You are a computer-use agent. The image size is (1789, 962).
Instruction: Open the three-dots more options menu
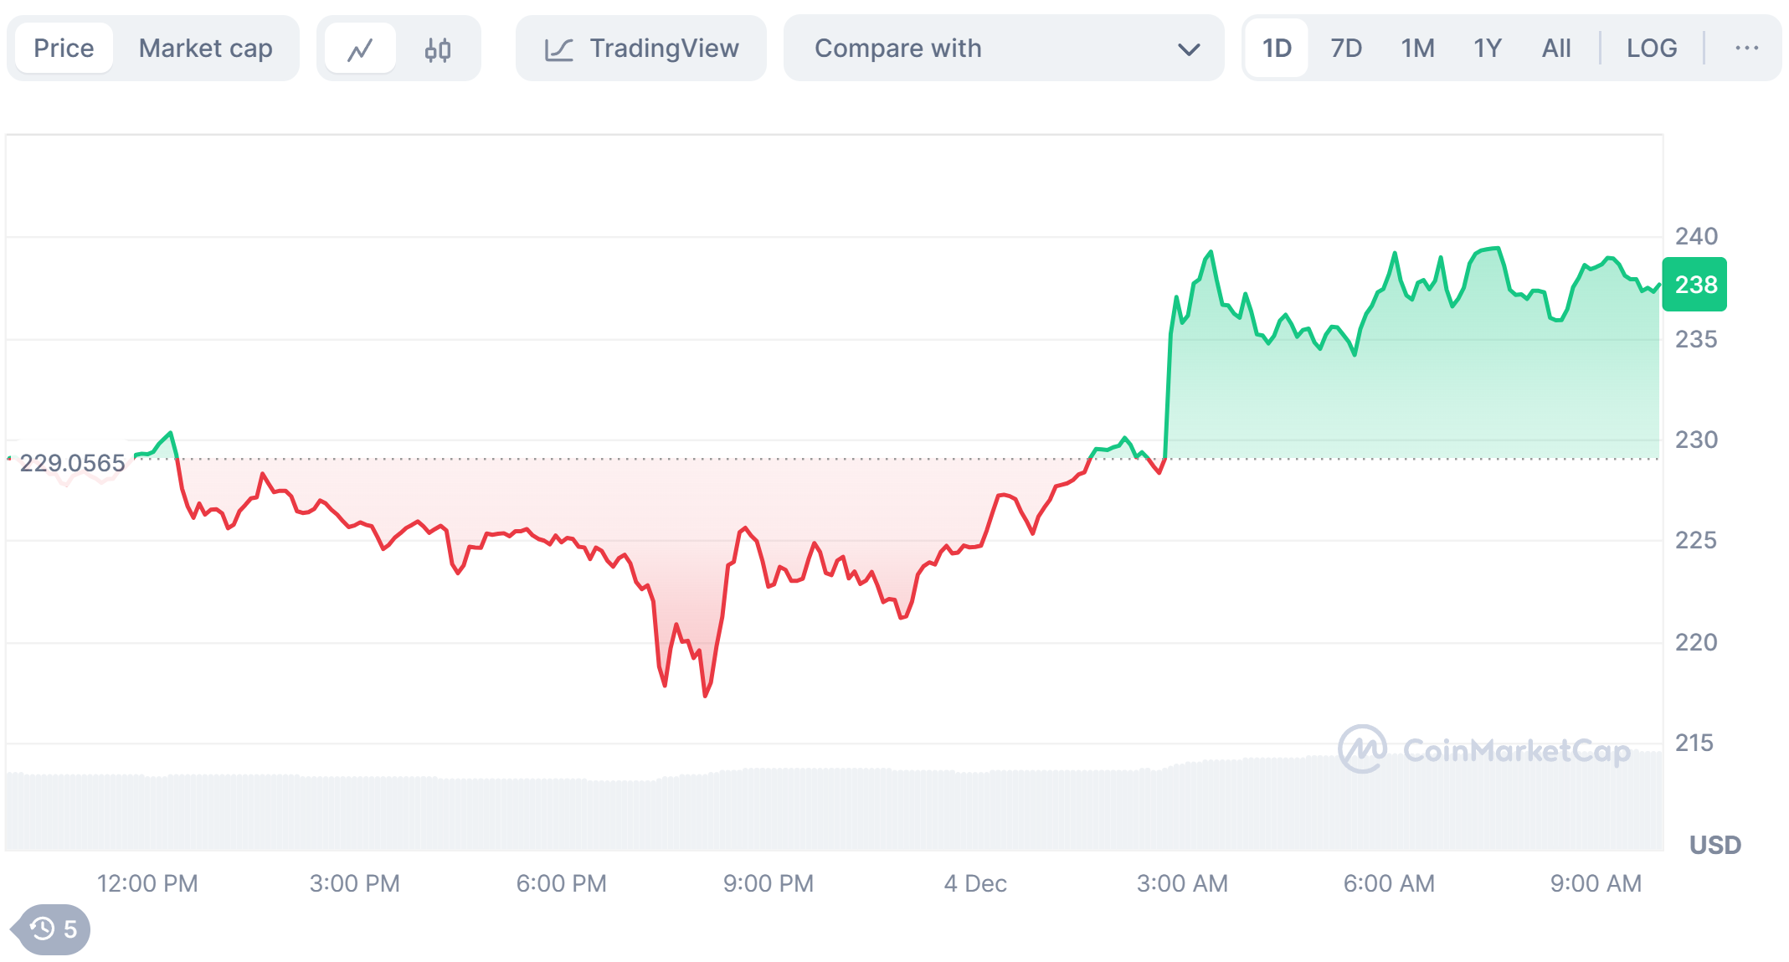click(1746, 49)
